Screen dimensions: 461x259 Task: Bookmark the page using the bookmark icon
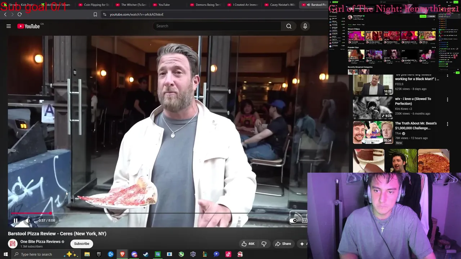(95, 14)
